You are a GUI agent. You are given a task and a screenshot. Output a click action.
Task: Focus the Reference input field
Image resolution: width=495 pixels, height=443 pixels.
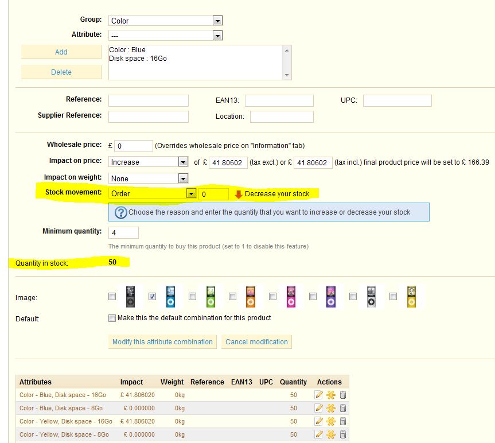click(149, 101)
